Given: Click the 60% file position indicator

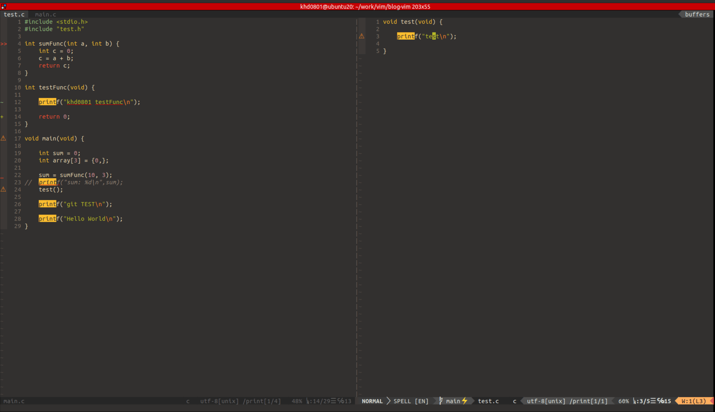Looking at the screenshot, I should click(x=623, y=401).
